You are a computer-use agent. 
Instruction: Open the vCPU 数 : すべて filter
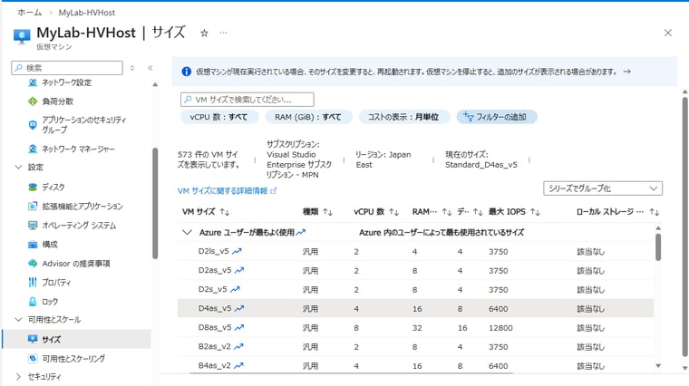pyautogui.click(x=218, y=117)
